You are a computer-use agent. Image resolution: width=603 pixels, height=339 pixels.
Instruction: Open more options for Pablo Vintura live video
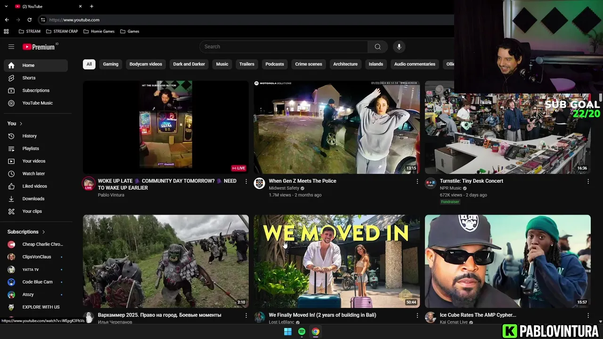246,181
